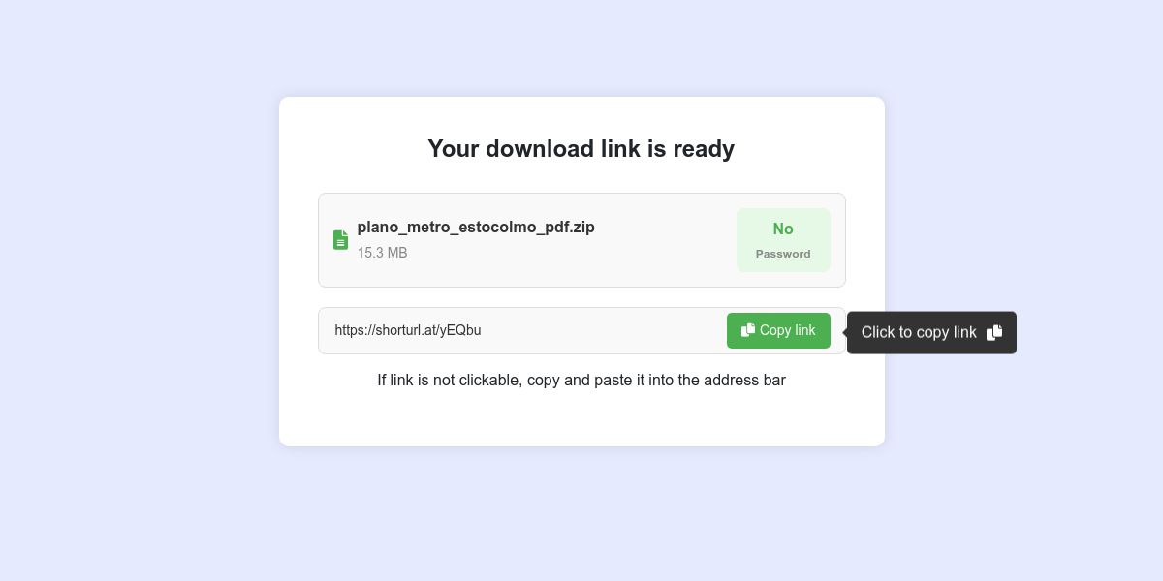Select the shorturl.at link text field
This screenshot has width=1163, height=581.
coord(581,330)
